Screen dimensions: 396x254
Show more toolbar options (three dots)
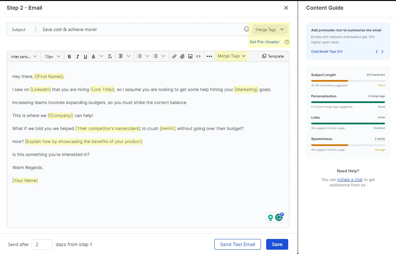209,56
